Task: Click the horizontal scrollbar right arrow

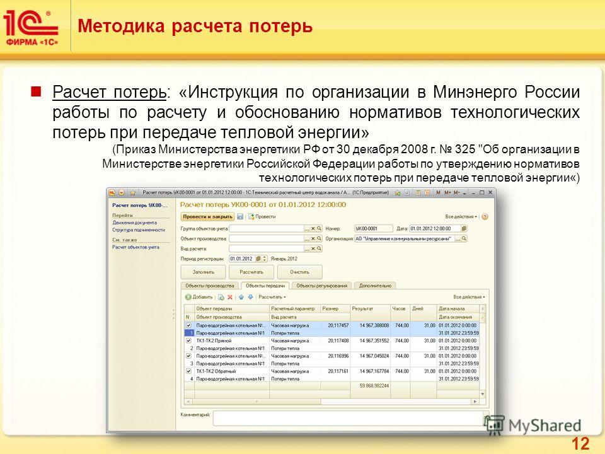Action: 475,402
